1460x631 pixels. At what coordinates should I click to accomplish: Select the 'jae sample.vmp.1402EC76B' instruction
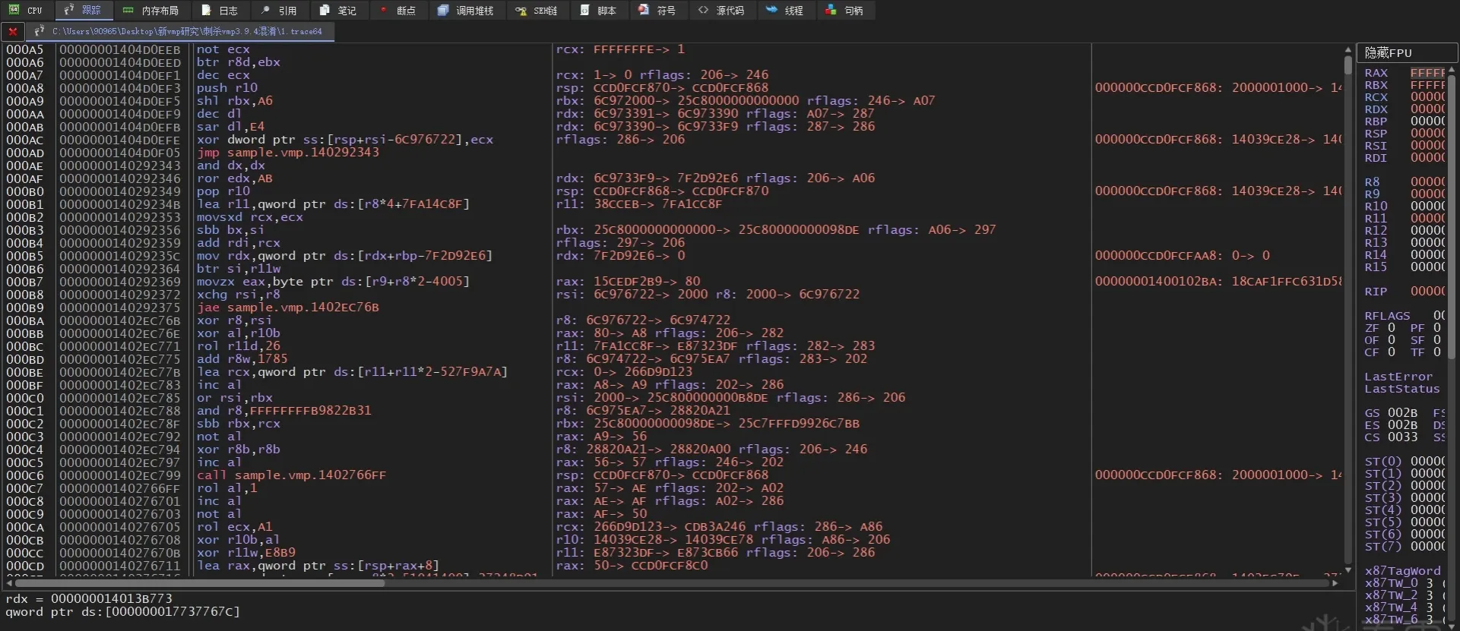click(x=287, y=308)
